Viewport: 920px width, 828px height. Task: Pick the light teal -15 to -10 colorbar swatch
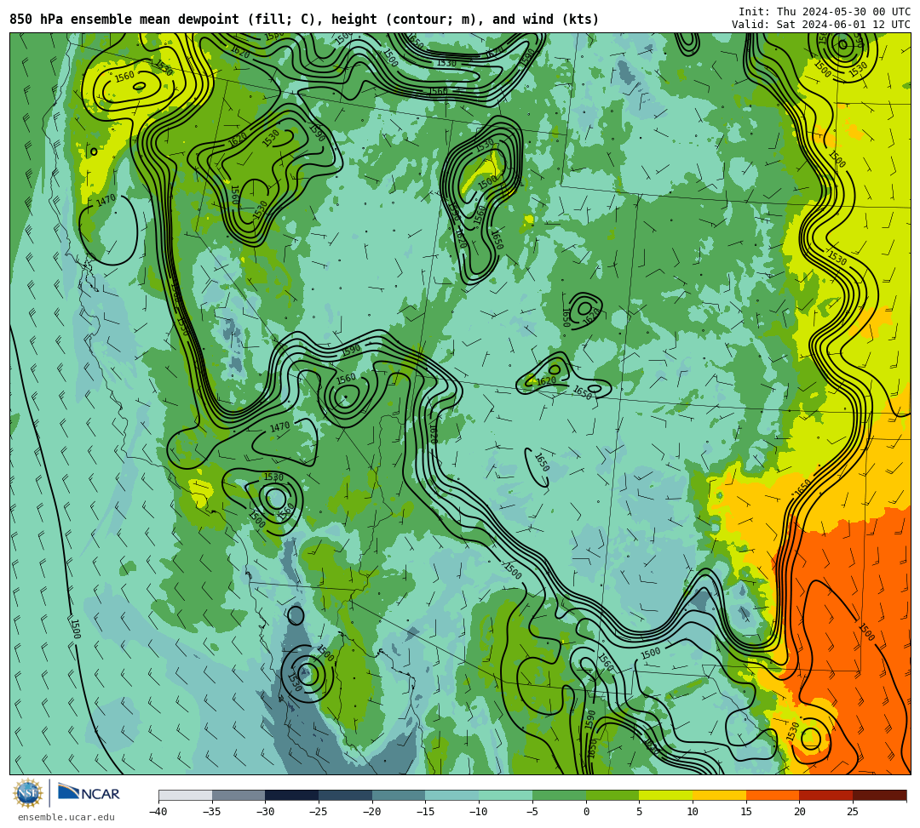452,795
